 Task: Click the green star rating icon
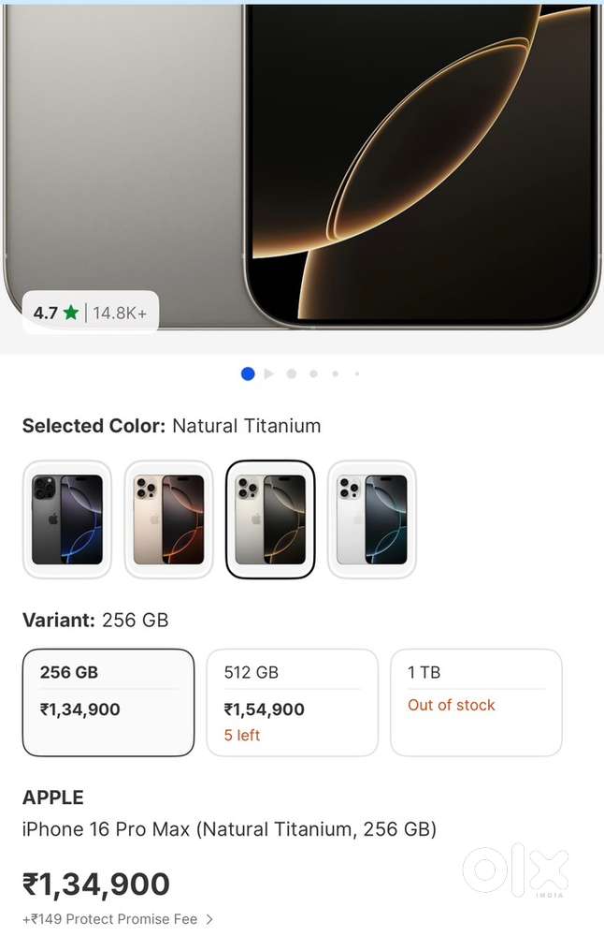click(x=71, y=313)
